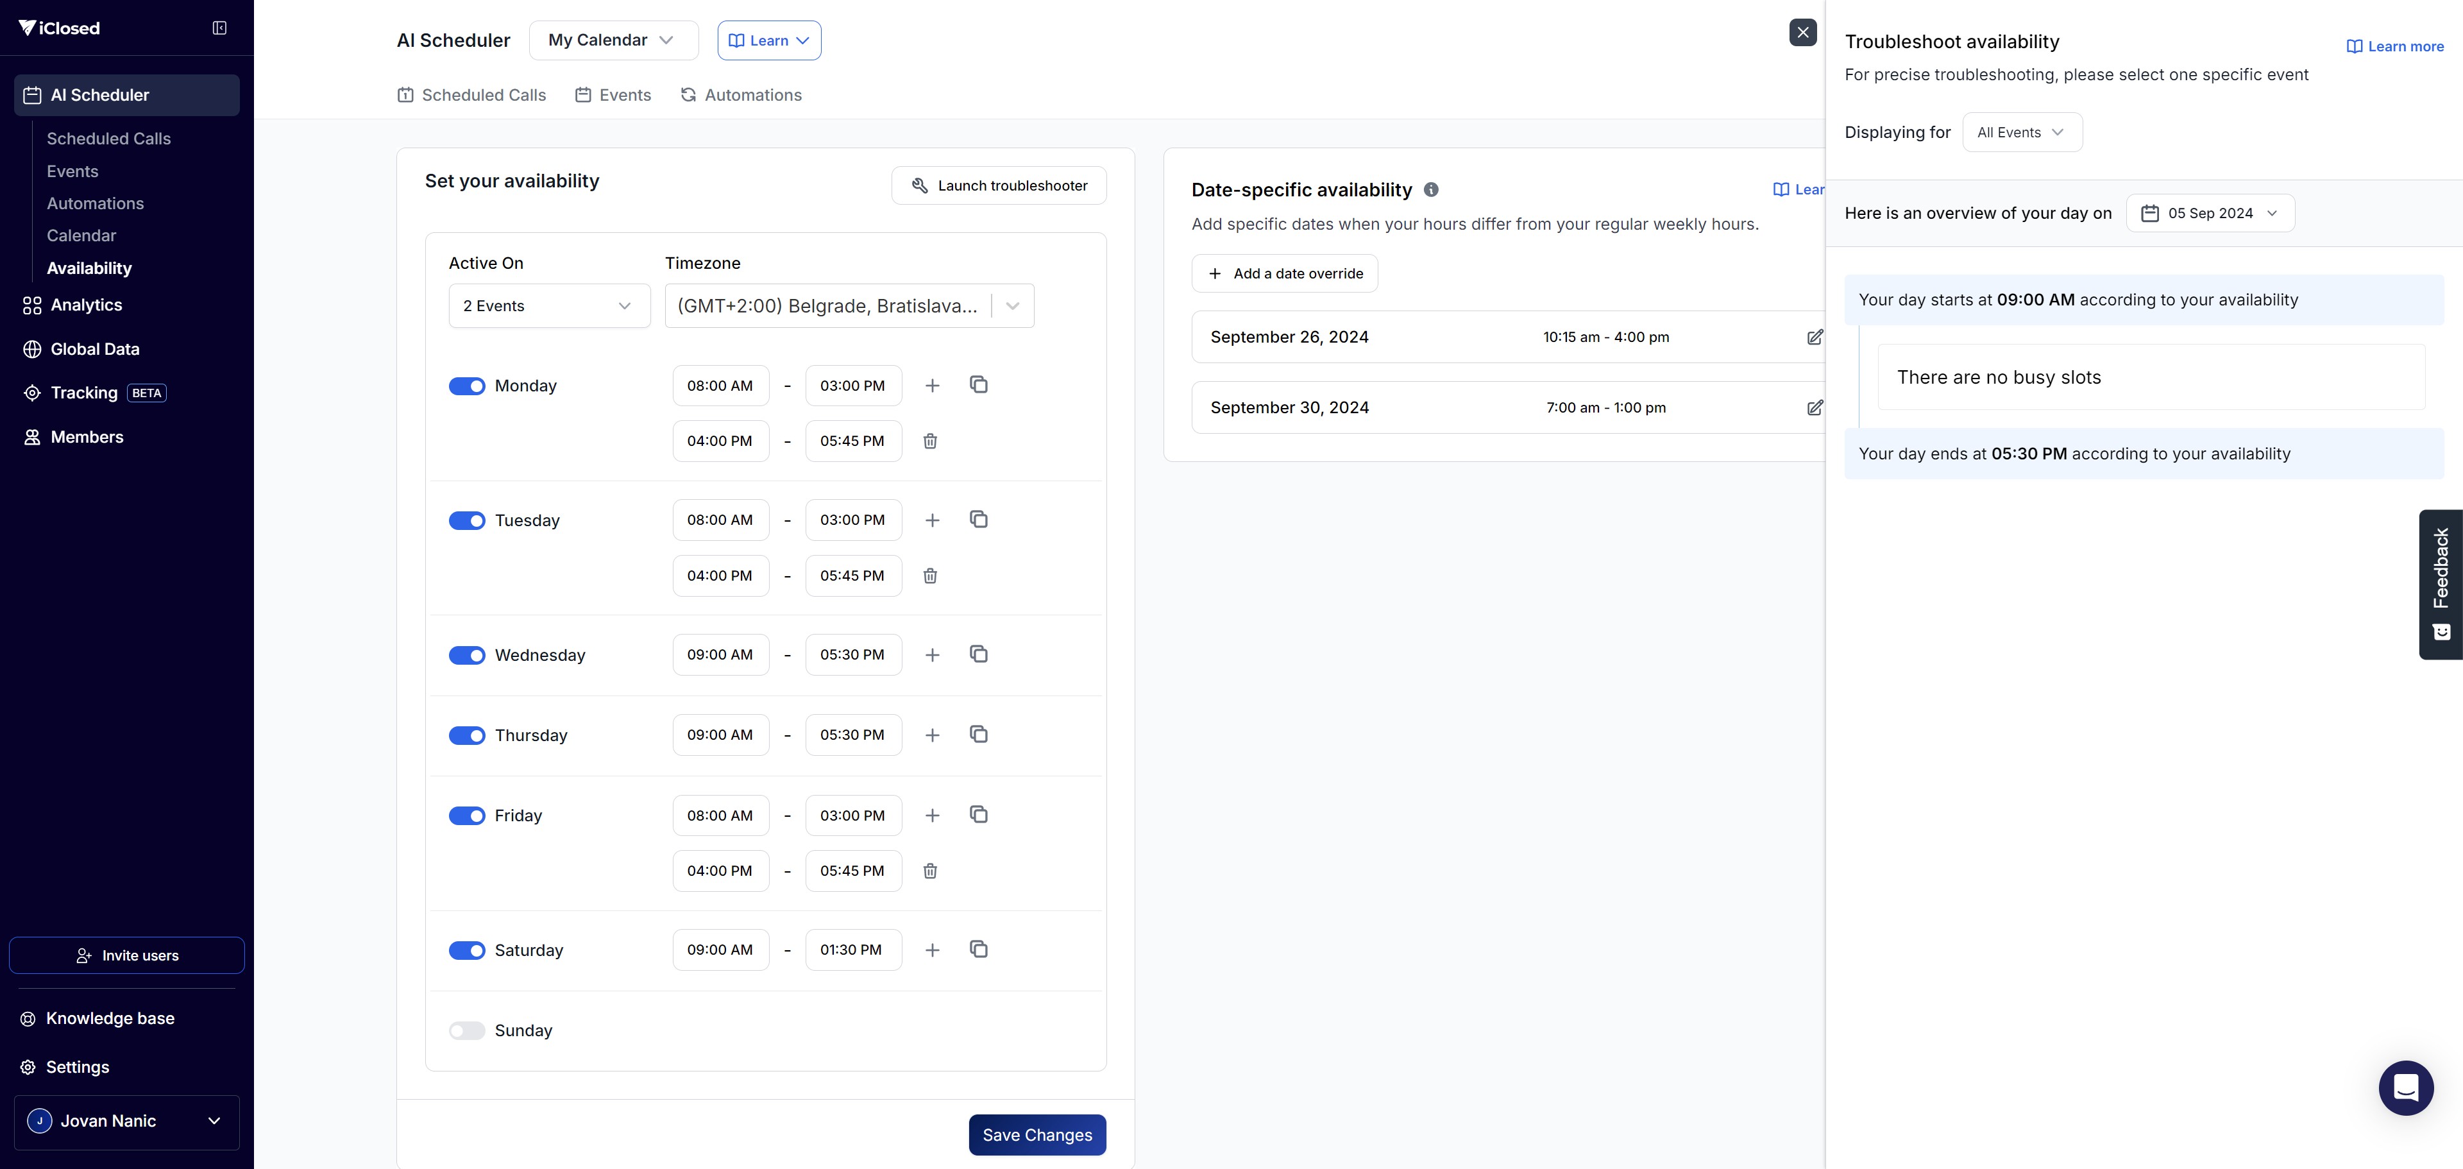Open the 05 Sep 2024 date picker
The width and height of the screenshot is (2463, 1169).
point(2210,213)
